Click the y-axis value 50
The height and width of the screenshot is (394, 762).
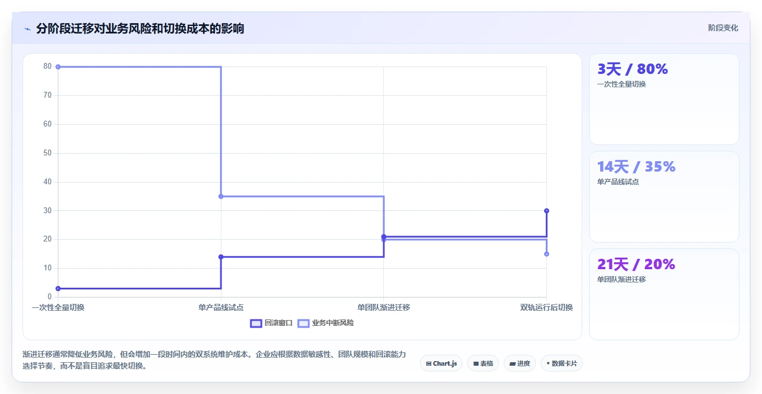[47, 153]
